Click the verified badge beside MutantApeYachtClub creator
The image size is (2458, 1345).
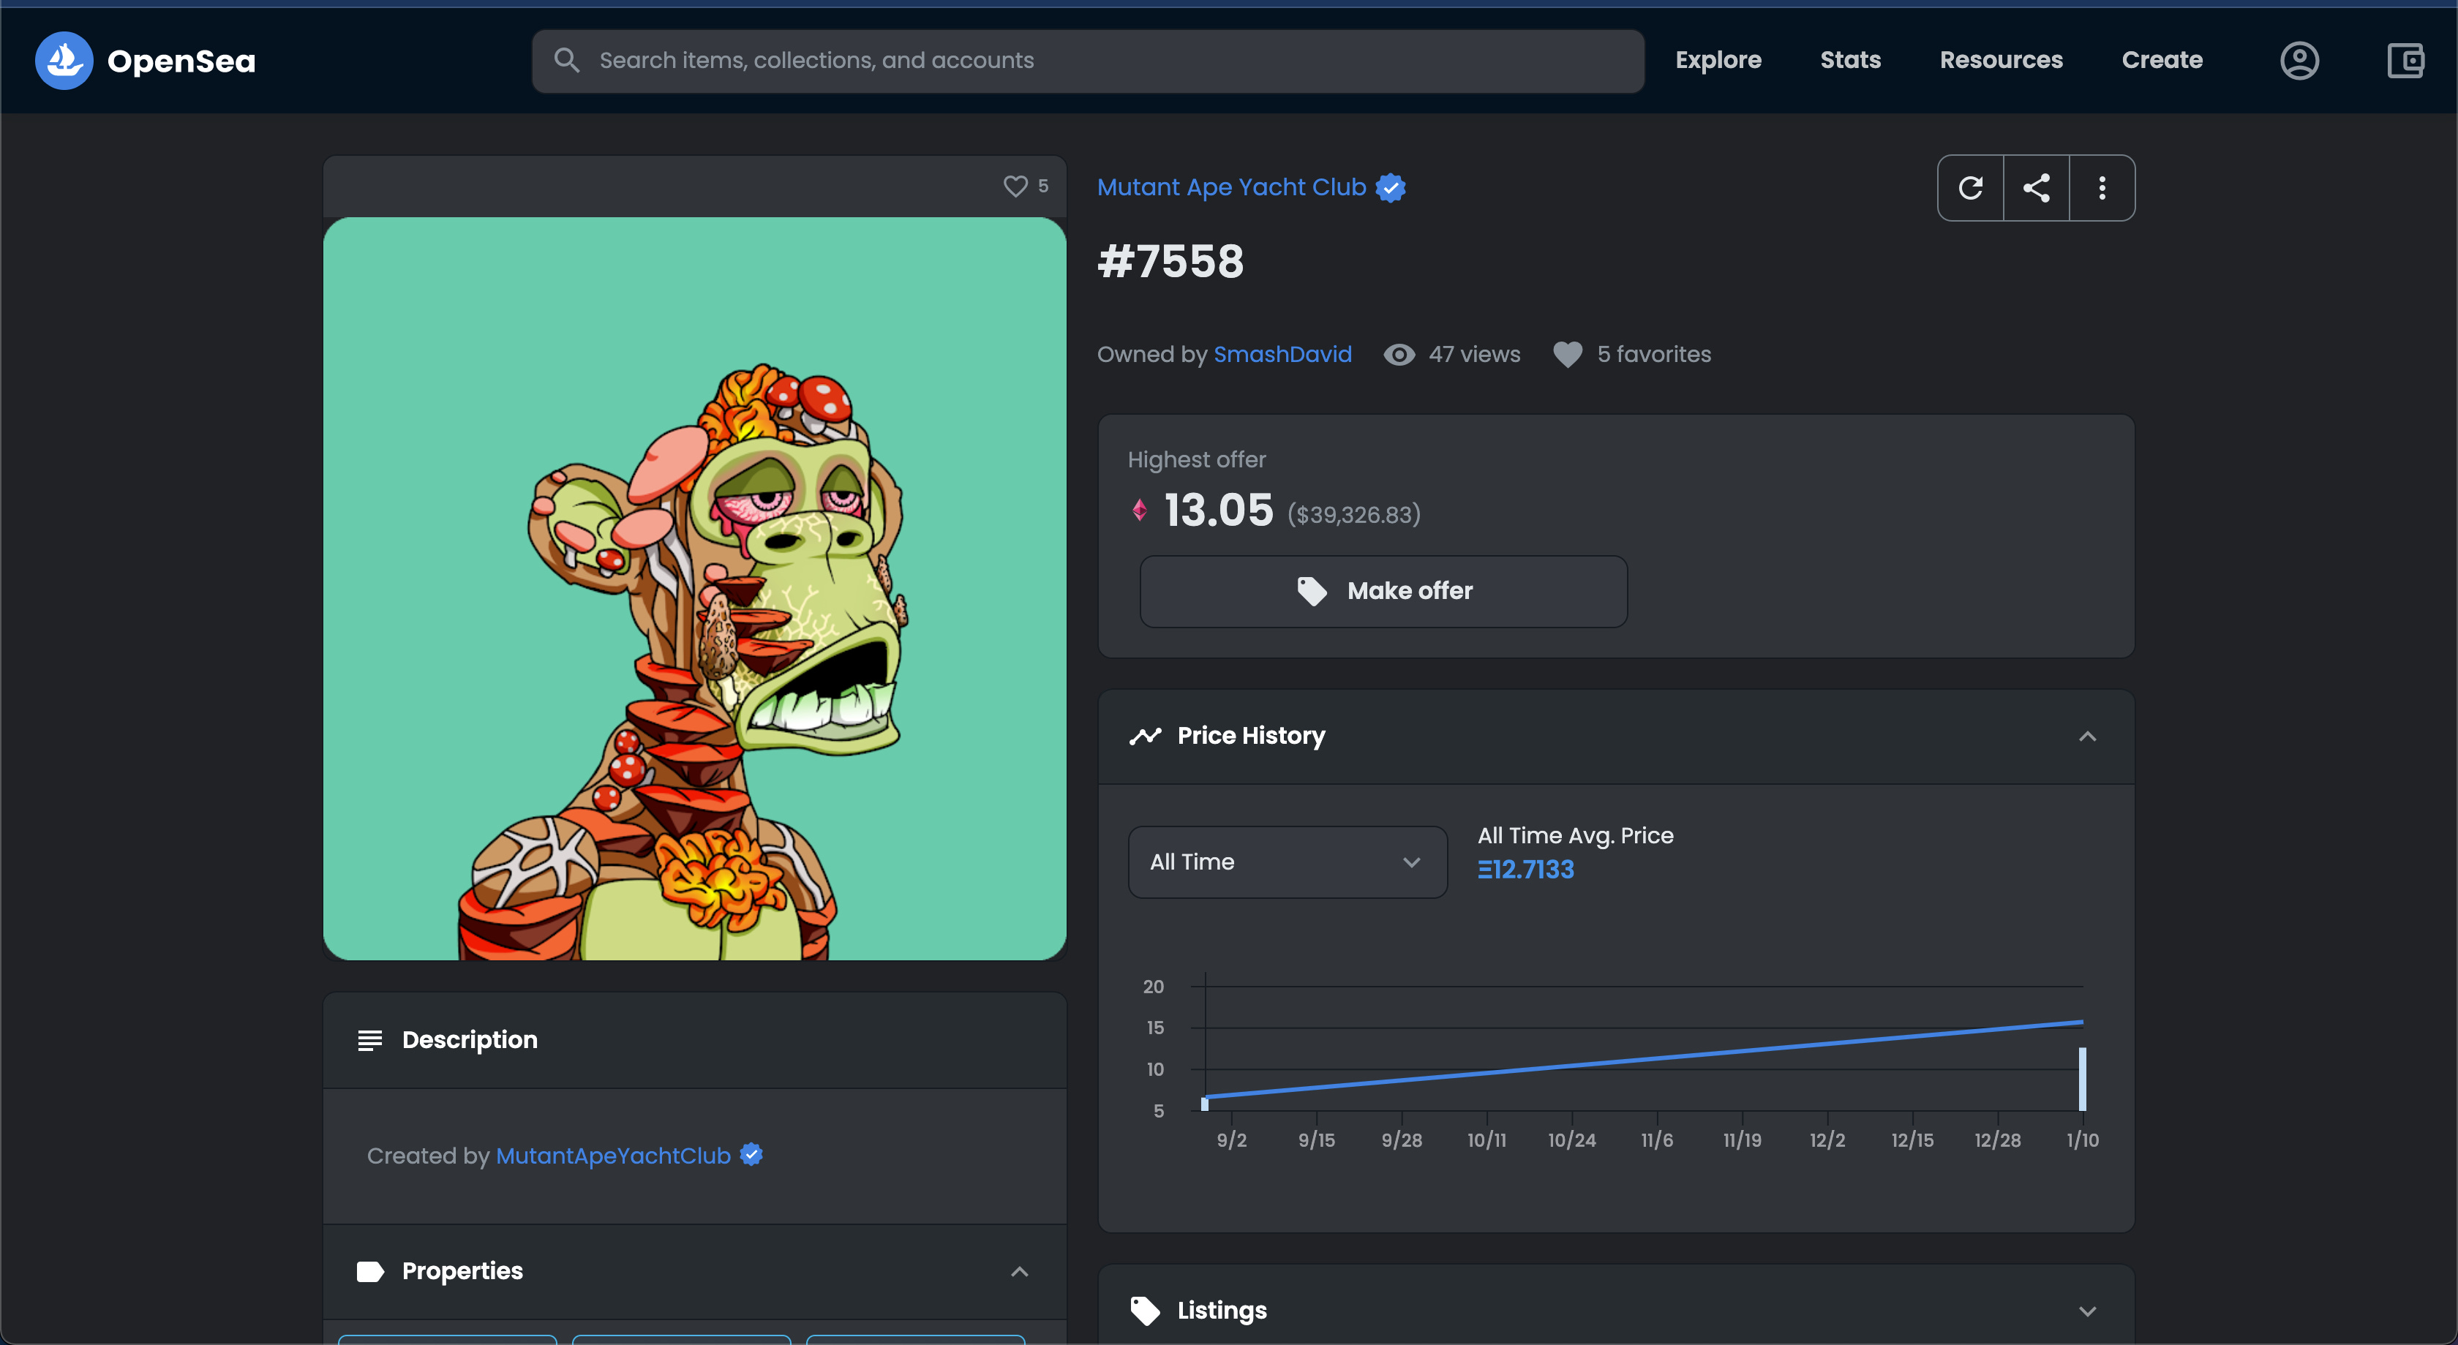click(x=752, y=1155)
